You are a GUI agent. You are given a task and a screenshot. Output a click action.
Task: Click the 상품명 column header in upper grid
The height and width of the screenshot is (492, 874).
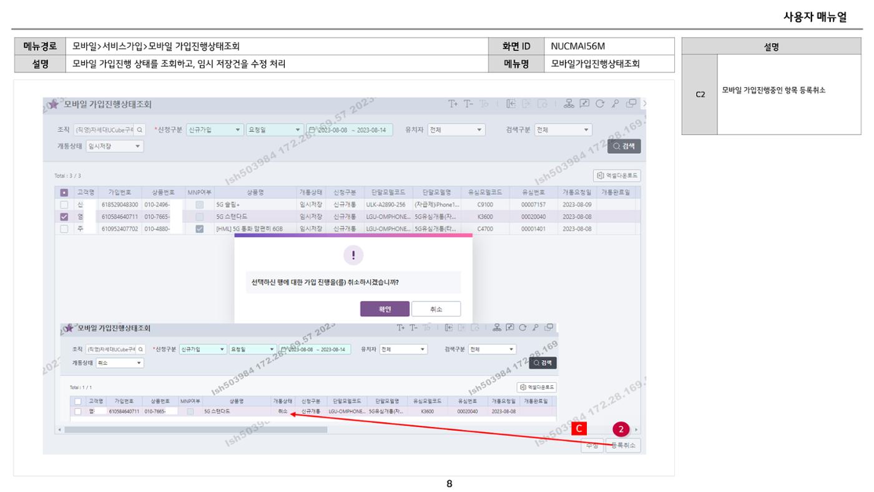(x=255, y=193)
